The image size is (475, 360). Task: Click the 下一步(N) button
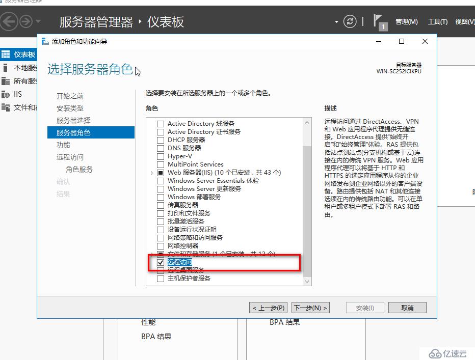[310, 308]
